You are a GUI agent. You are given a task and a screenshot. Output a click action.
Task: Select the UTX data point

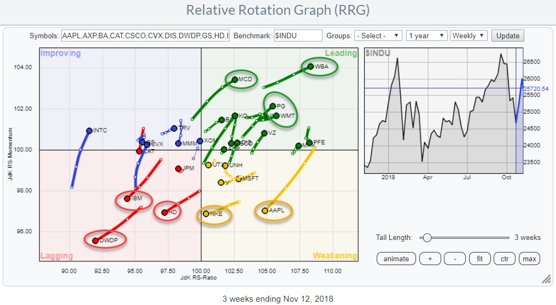point(208,165)
